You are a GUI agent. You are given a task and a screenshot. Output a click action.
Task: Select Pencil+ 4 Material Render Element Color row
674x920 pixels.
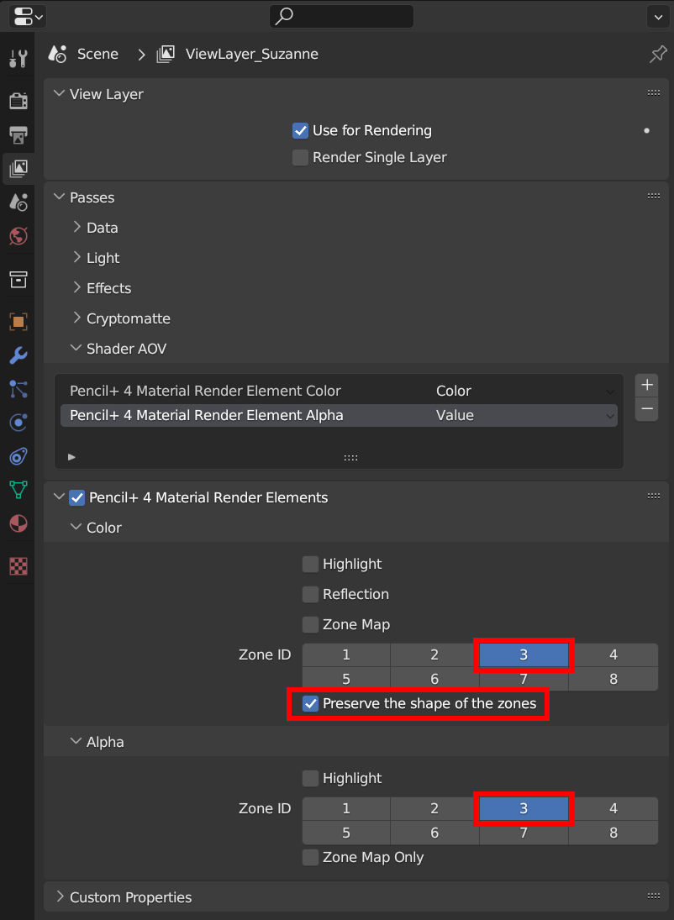(x=339, y=392)
